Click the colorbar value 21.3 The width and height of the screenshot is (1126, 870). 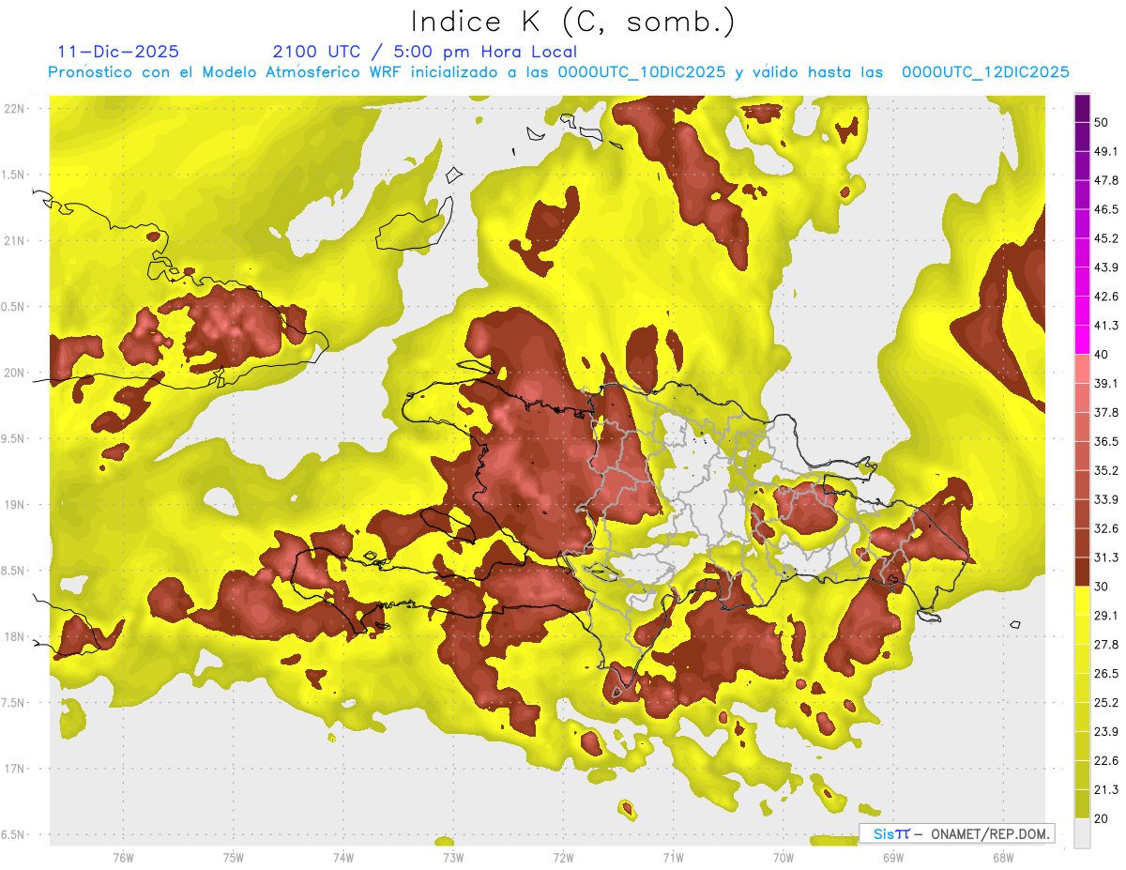(1106, 790)
